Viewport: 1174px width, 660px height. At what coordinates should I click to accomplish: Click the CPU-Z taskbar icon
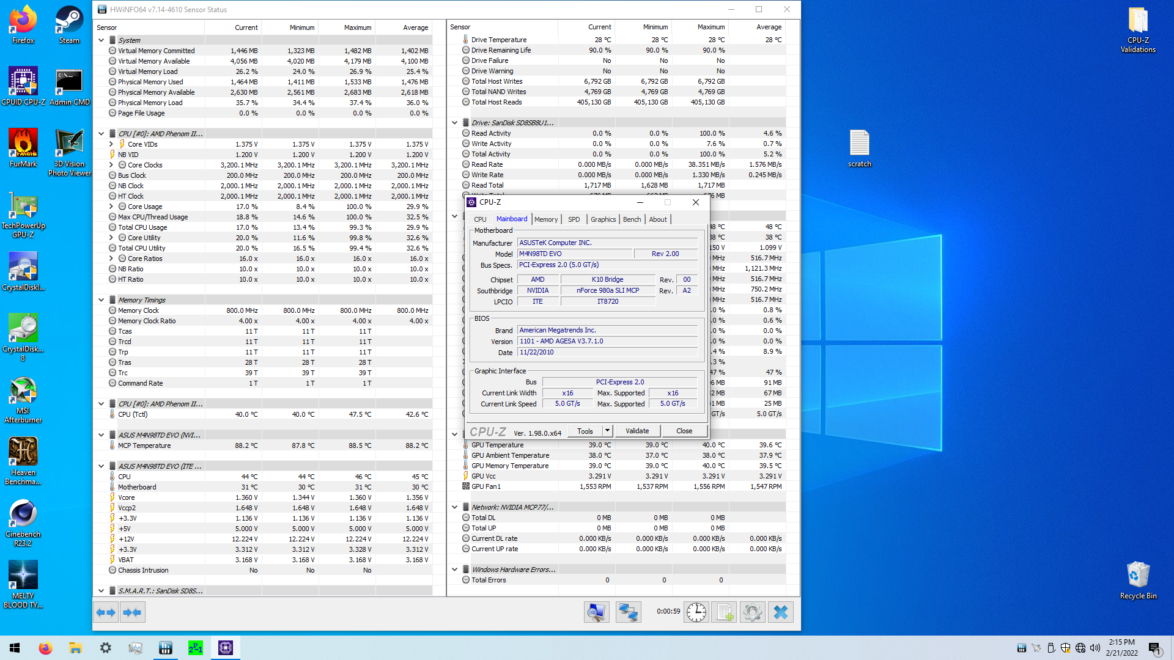coord(226,648)
